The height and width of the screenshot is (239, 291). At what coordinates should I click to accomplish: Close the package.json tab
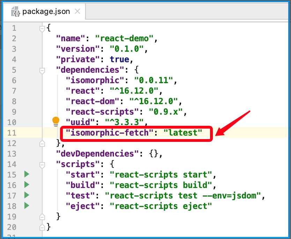(77, 12)
